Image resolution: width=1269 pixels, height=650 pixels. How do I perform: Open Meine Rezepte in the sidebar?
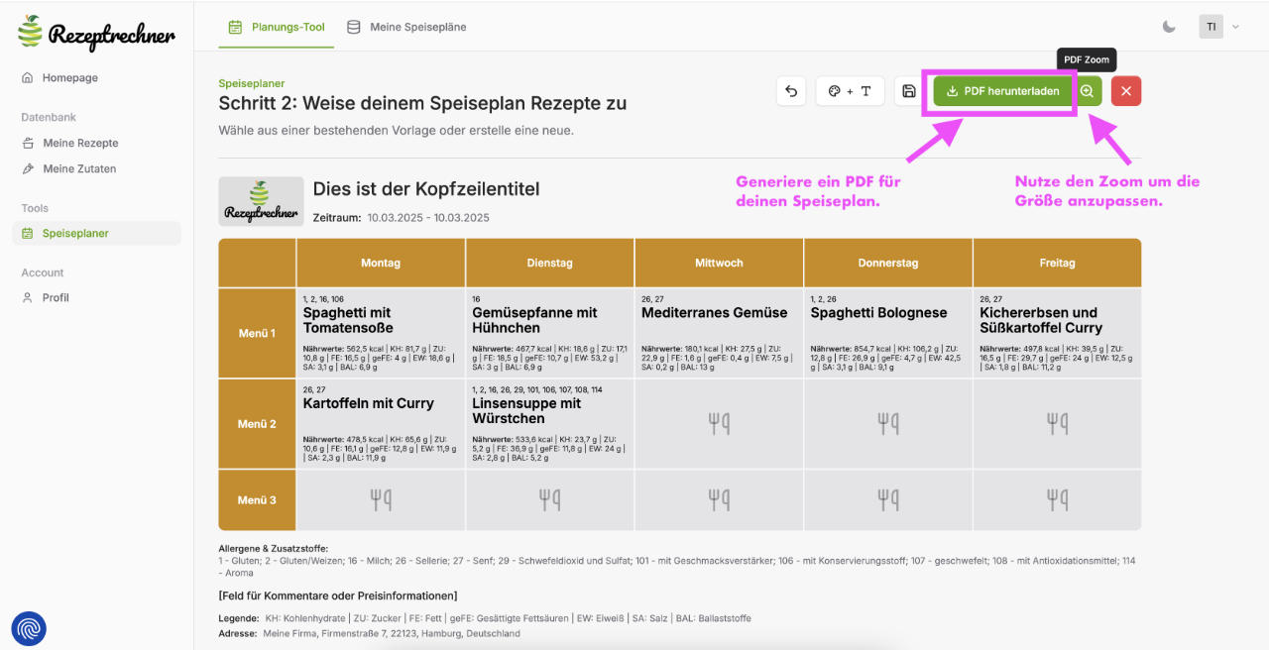pyautogui.click(x=79, y=143)
